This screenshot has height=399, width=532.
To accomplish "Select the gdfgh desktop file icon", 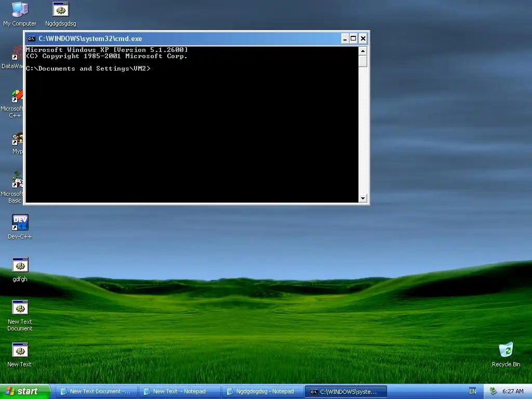I will pos(20,270).
